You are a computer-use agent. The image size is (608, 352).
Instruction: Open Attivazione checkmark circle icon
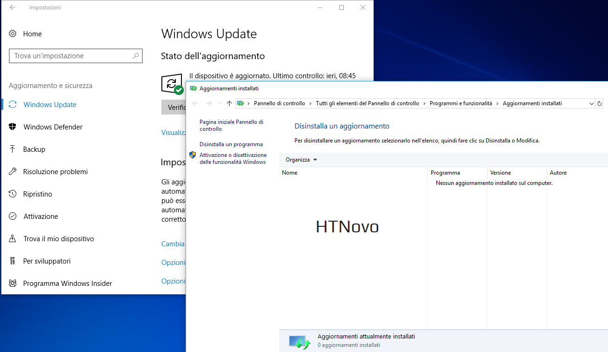tap(13, 216)
